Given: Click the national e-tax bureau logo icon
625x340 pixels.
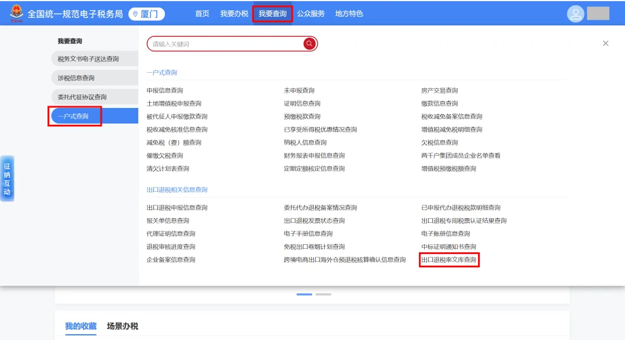Looking at the screenshot, I should click(16, 12).
